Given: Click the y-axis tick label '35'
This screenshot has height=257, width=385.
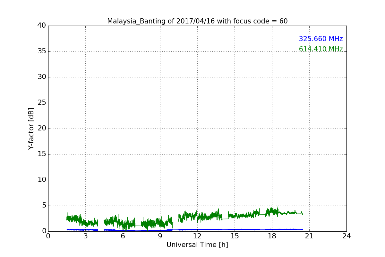Looking at the screenshot, I should 42,51.
